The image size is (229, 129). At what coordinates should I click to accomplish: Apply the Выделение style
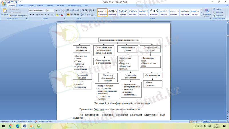(x=185, y=12)
